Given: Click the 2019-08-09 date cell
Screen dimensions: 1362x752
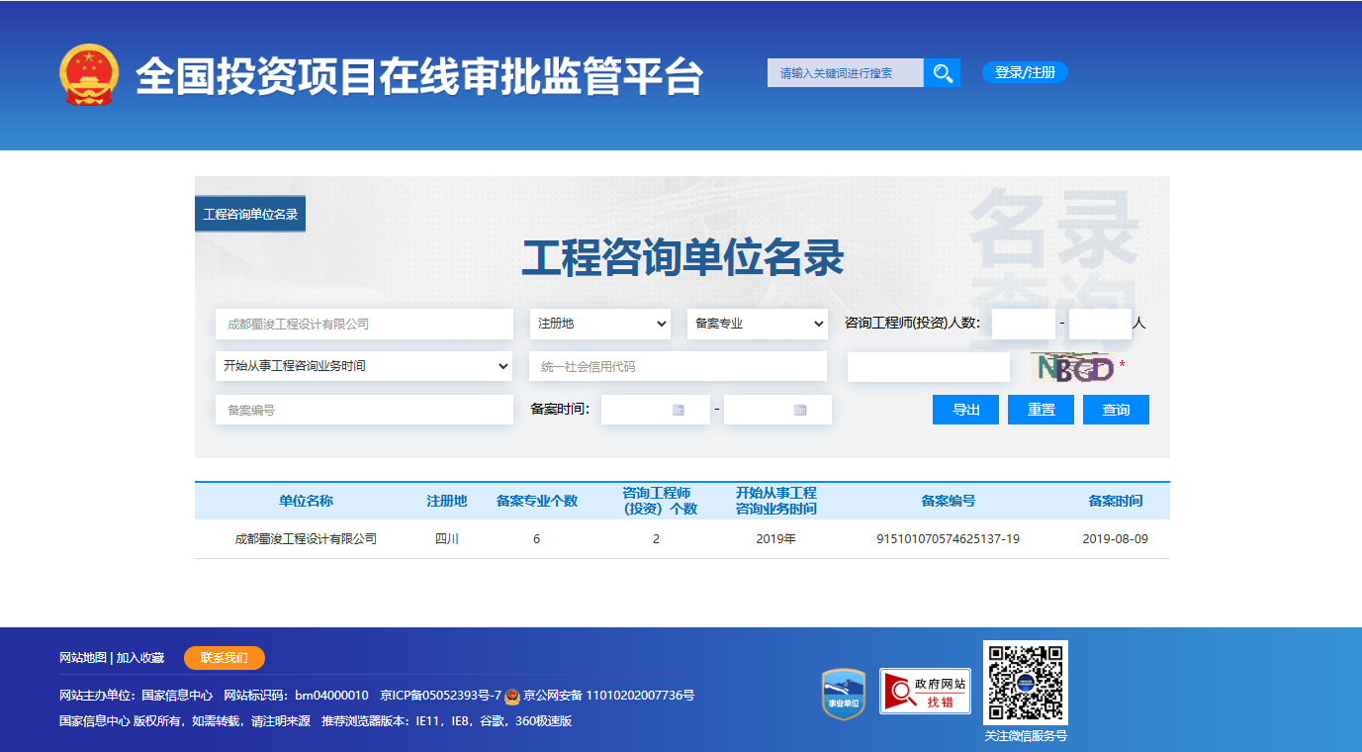Looking at the screenshot, I should 1116,539.
